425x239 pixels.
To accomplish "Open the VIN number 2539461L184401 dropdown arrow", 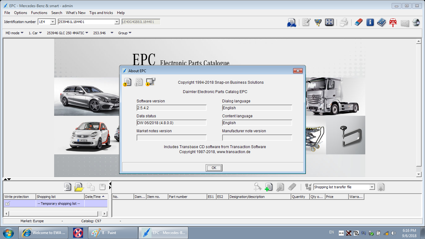I will [117, 22].
